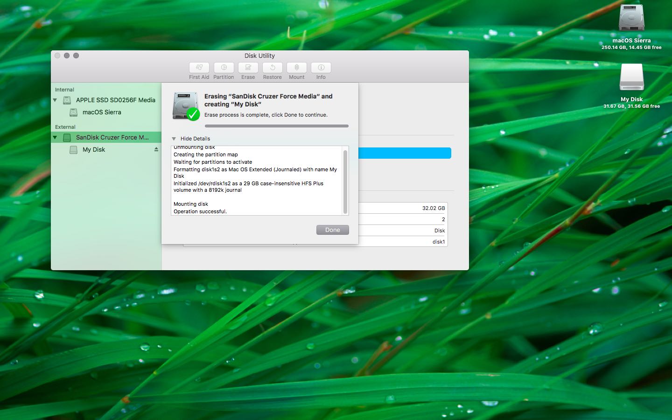The height and width of the screenshot is (420, 672).
Task: Click the 'Creating the partition map' line
Action: click(x=206, y=154)
